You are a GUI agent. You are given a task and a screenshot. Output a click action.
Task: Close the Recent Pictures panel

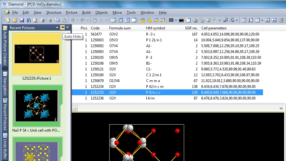point(68,28)
